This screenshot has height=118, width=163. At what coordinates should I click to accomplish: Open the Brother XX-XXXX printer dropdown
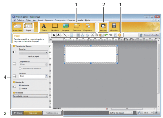[121, 113]
